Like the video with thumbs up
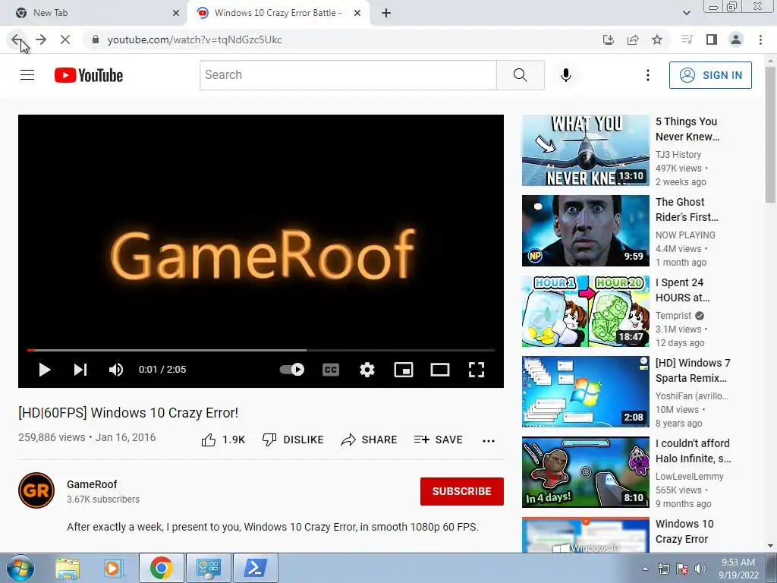This screenshot has height=583, width=777. coord(223,440)
